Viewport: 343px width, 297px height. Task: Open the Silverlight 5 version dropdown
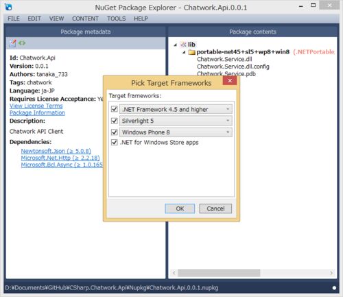tap(176, 121)
